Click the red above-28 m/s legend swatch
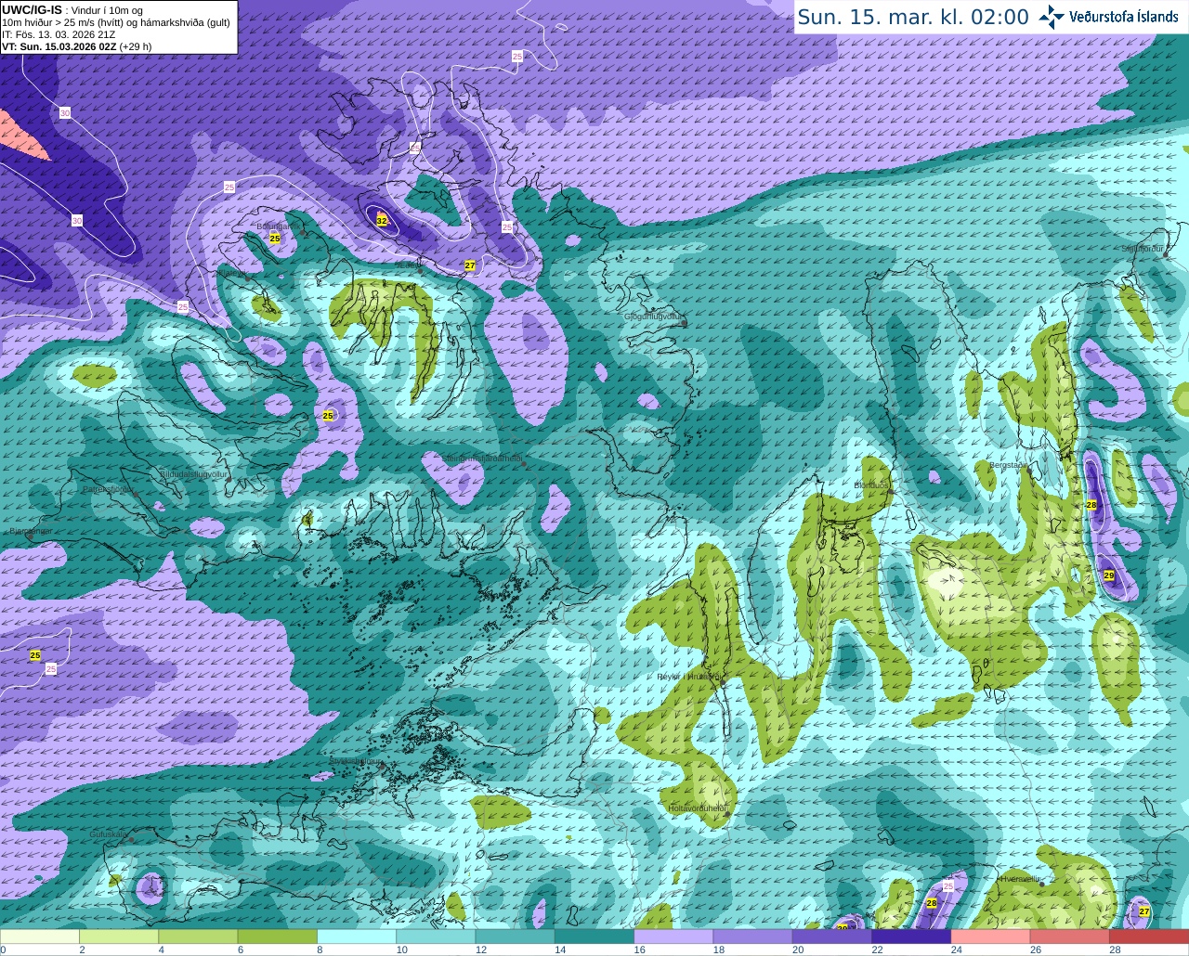The image size is (1189, 956). click(1149, 937)
